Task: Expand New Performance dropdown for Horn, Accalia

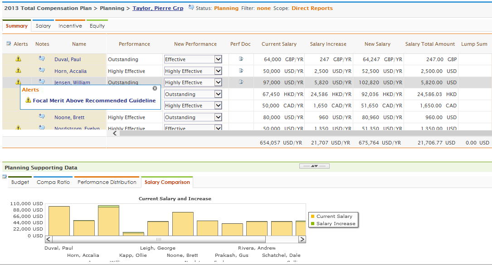Action: pyautogui.click(x=218, y=71)
